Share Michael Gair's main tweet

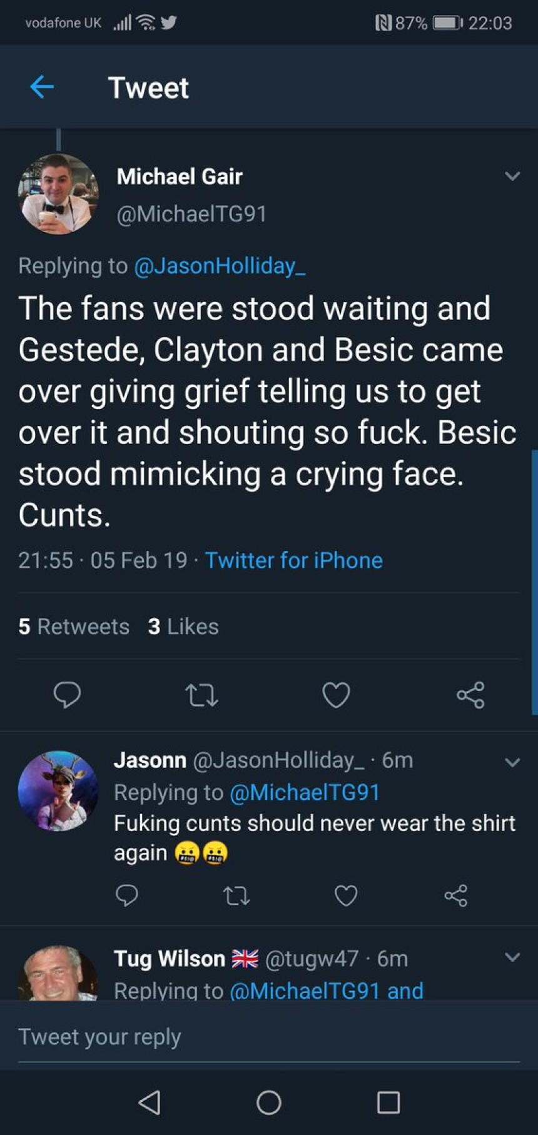pyautogui.click(x=470, y=695)
